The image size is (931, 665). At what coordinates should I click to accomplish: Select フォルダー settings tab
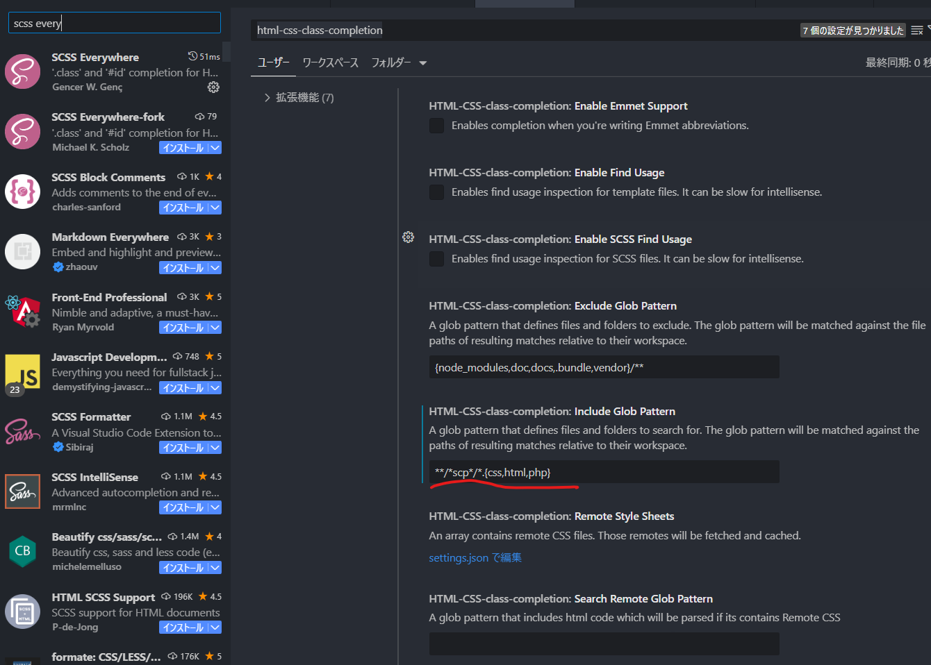[x=390, y=62]
